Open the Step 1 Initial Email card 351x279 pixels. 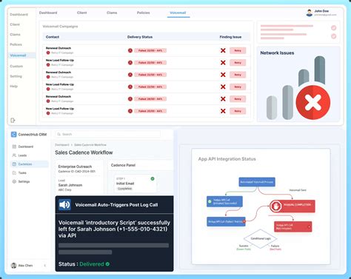point(136,184)
